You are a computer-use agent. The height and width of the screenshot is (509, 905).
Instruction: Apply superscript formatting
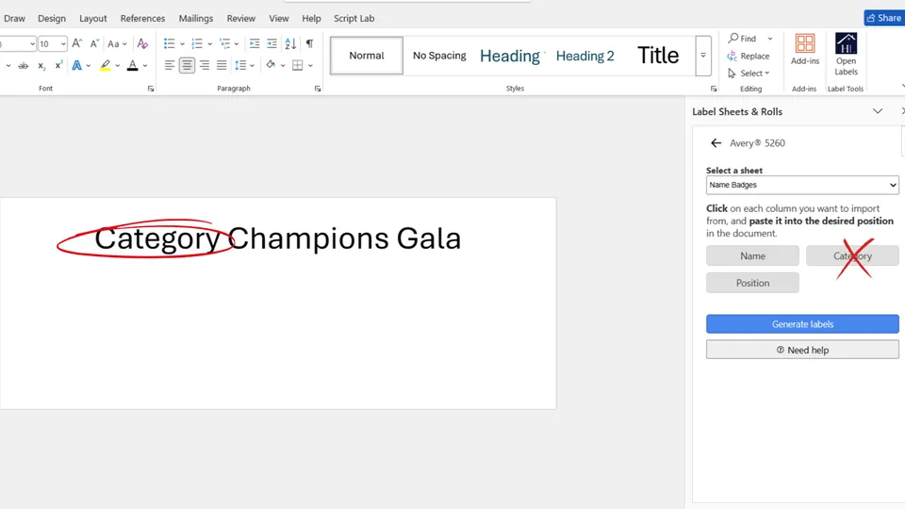[58, 66]
